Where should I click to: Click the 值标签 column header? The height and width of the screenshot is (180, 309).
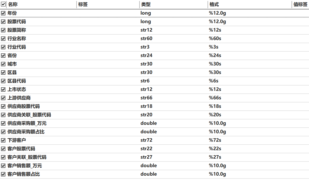click(x=300, y=4)
